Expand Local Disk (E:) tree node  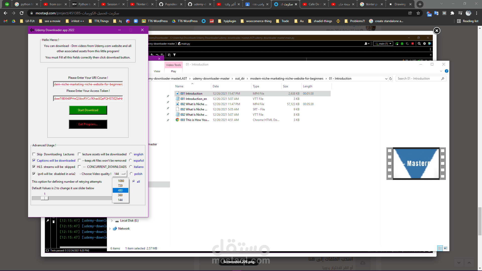112,221
